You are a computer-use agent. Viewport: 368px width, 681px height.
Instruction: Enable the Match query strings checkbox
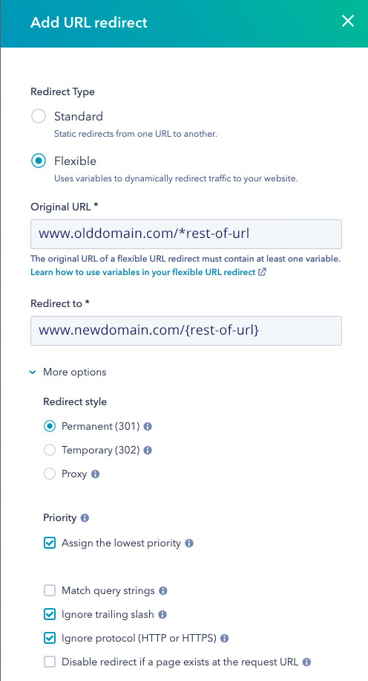50,590
